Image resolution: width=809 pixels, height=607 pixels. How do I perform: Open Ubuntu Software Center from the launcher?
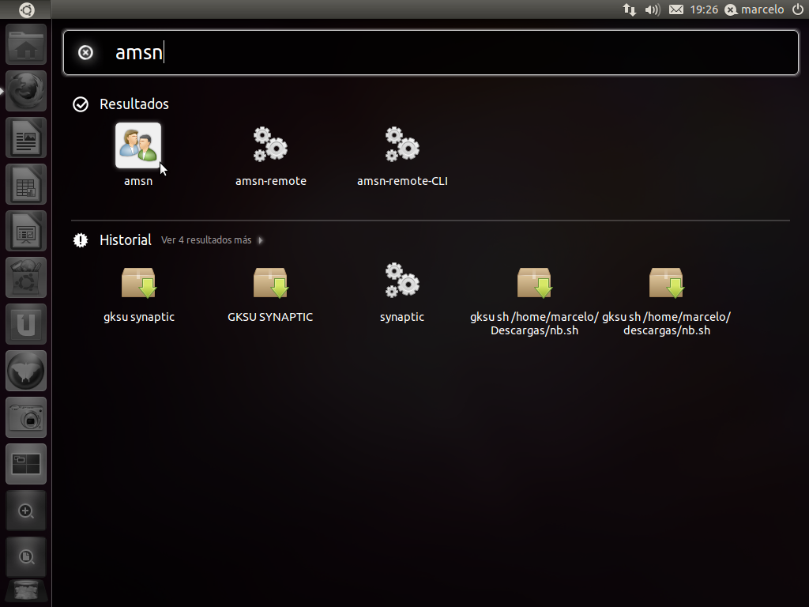tap(27, 277)
